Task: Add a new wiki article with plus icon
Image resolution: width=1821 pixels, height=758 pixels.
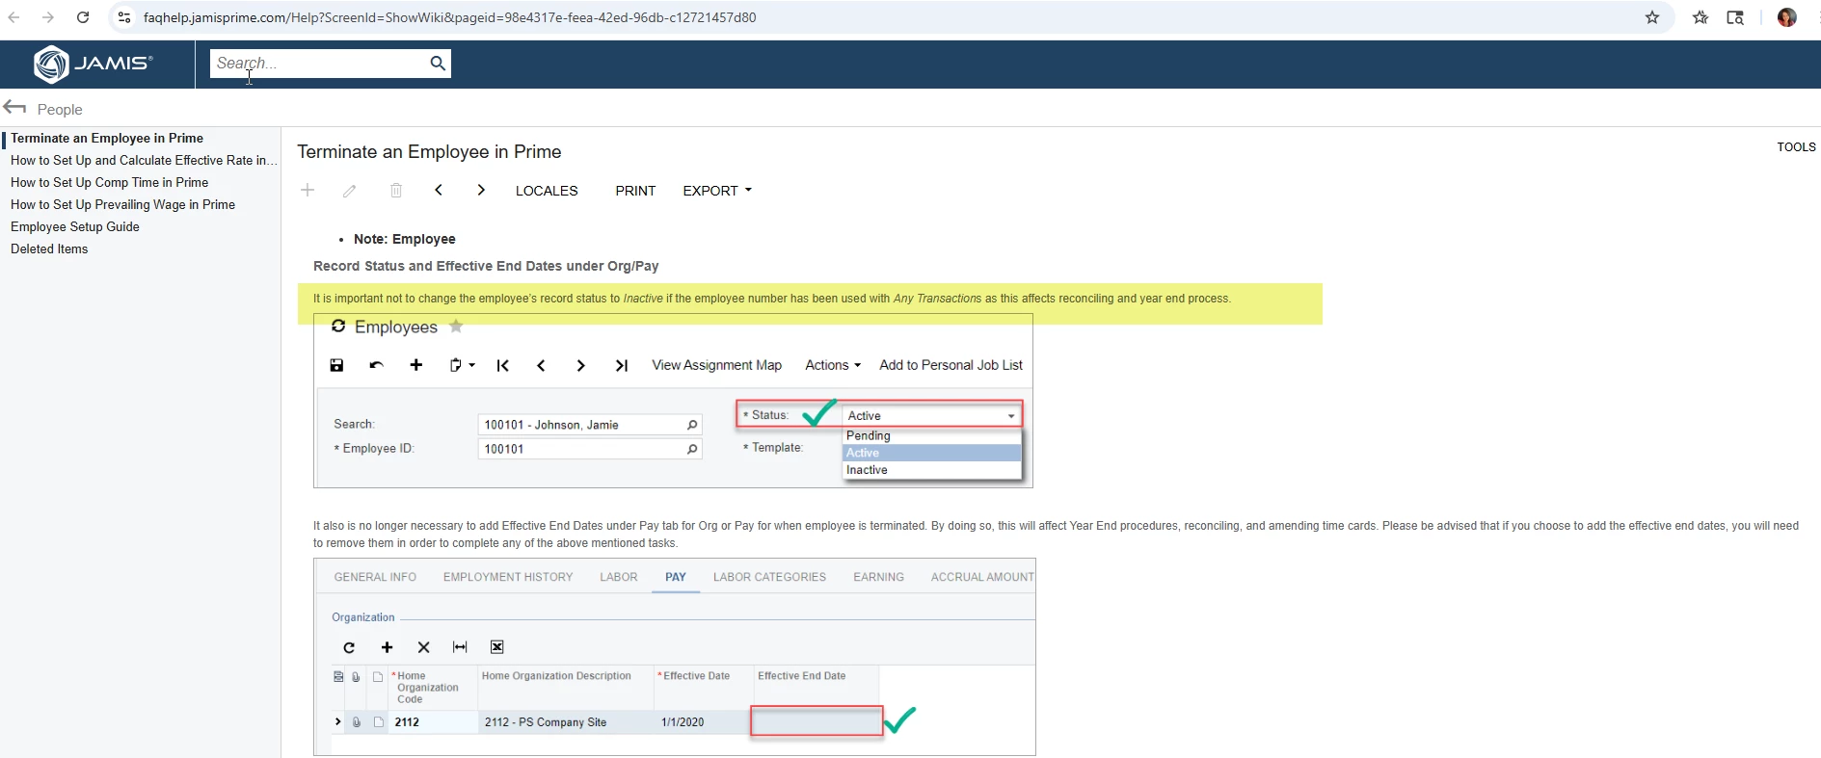Action: click(x=308, y=191)
